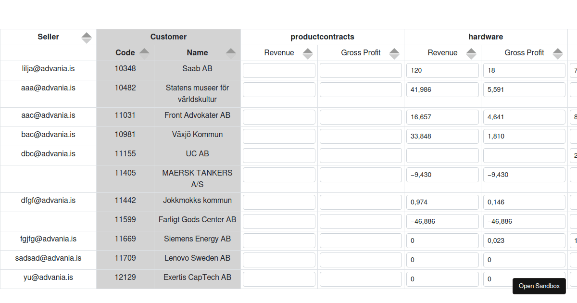Select seller yu@advania.is
Screen dimensions: 577x303
click(x=48, y=278)
